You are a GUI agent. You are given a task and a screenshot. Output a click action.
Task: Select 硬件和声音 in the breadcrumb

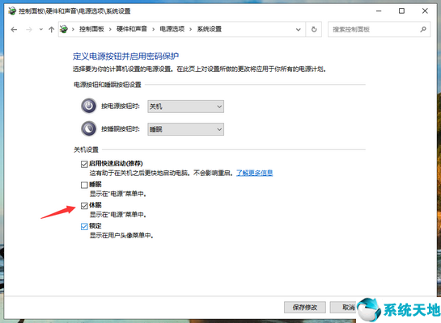pos(132,29)
